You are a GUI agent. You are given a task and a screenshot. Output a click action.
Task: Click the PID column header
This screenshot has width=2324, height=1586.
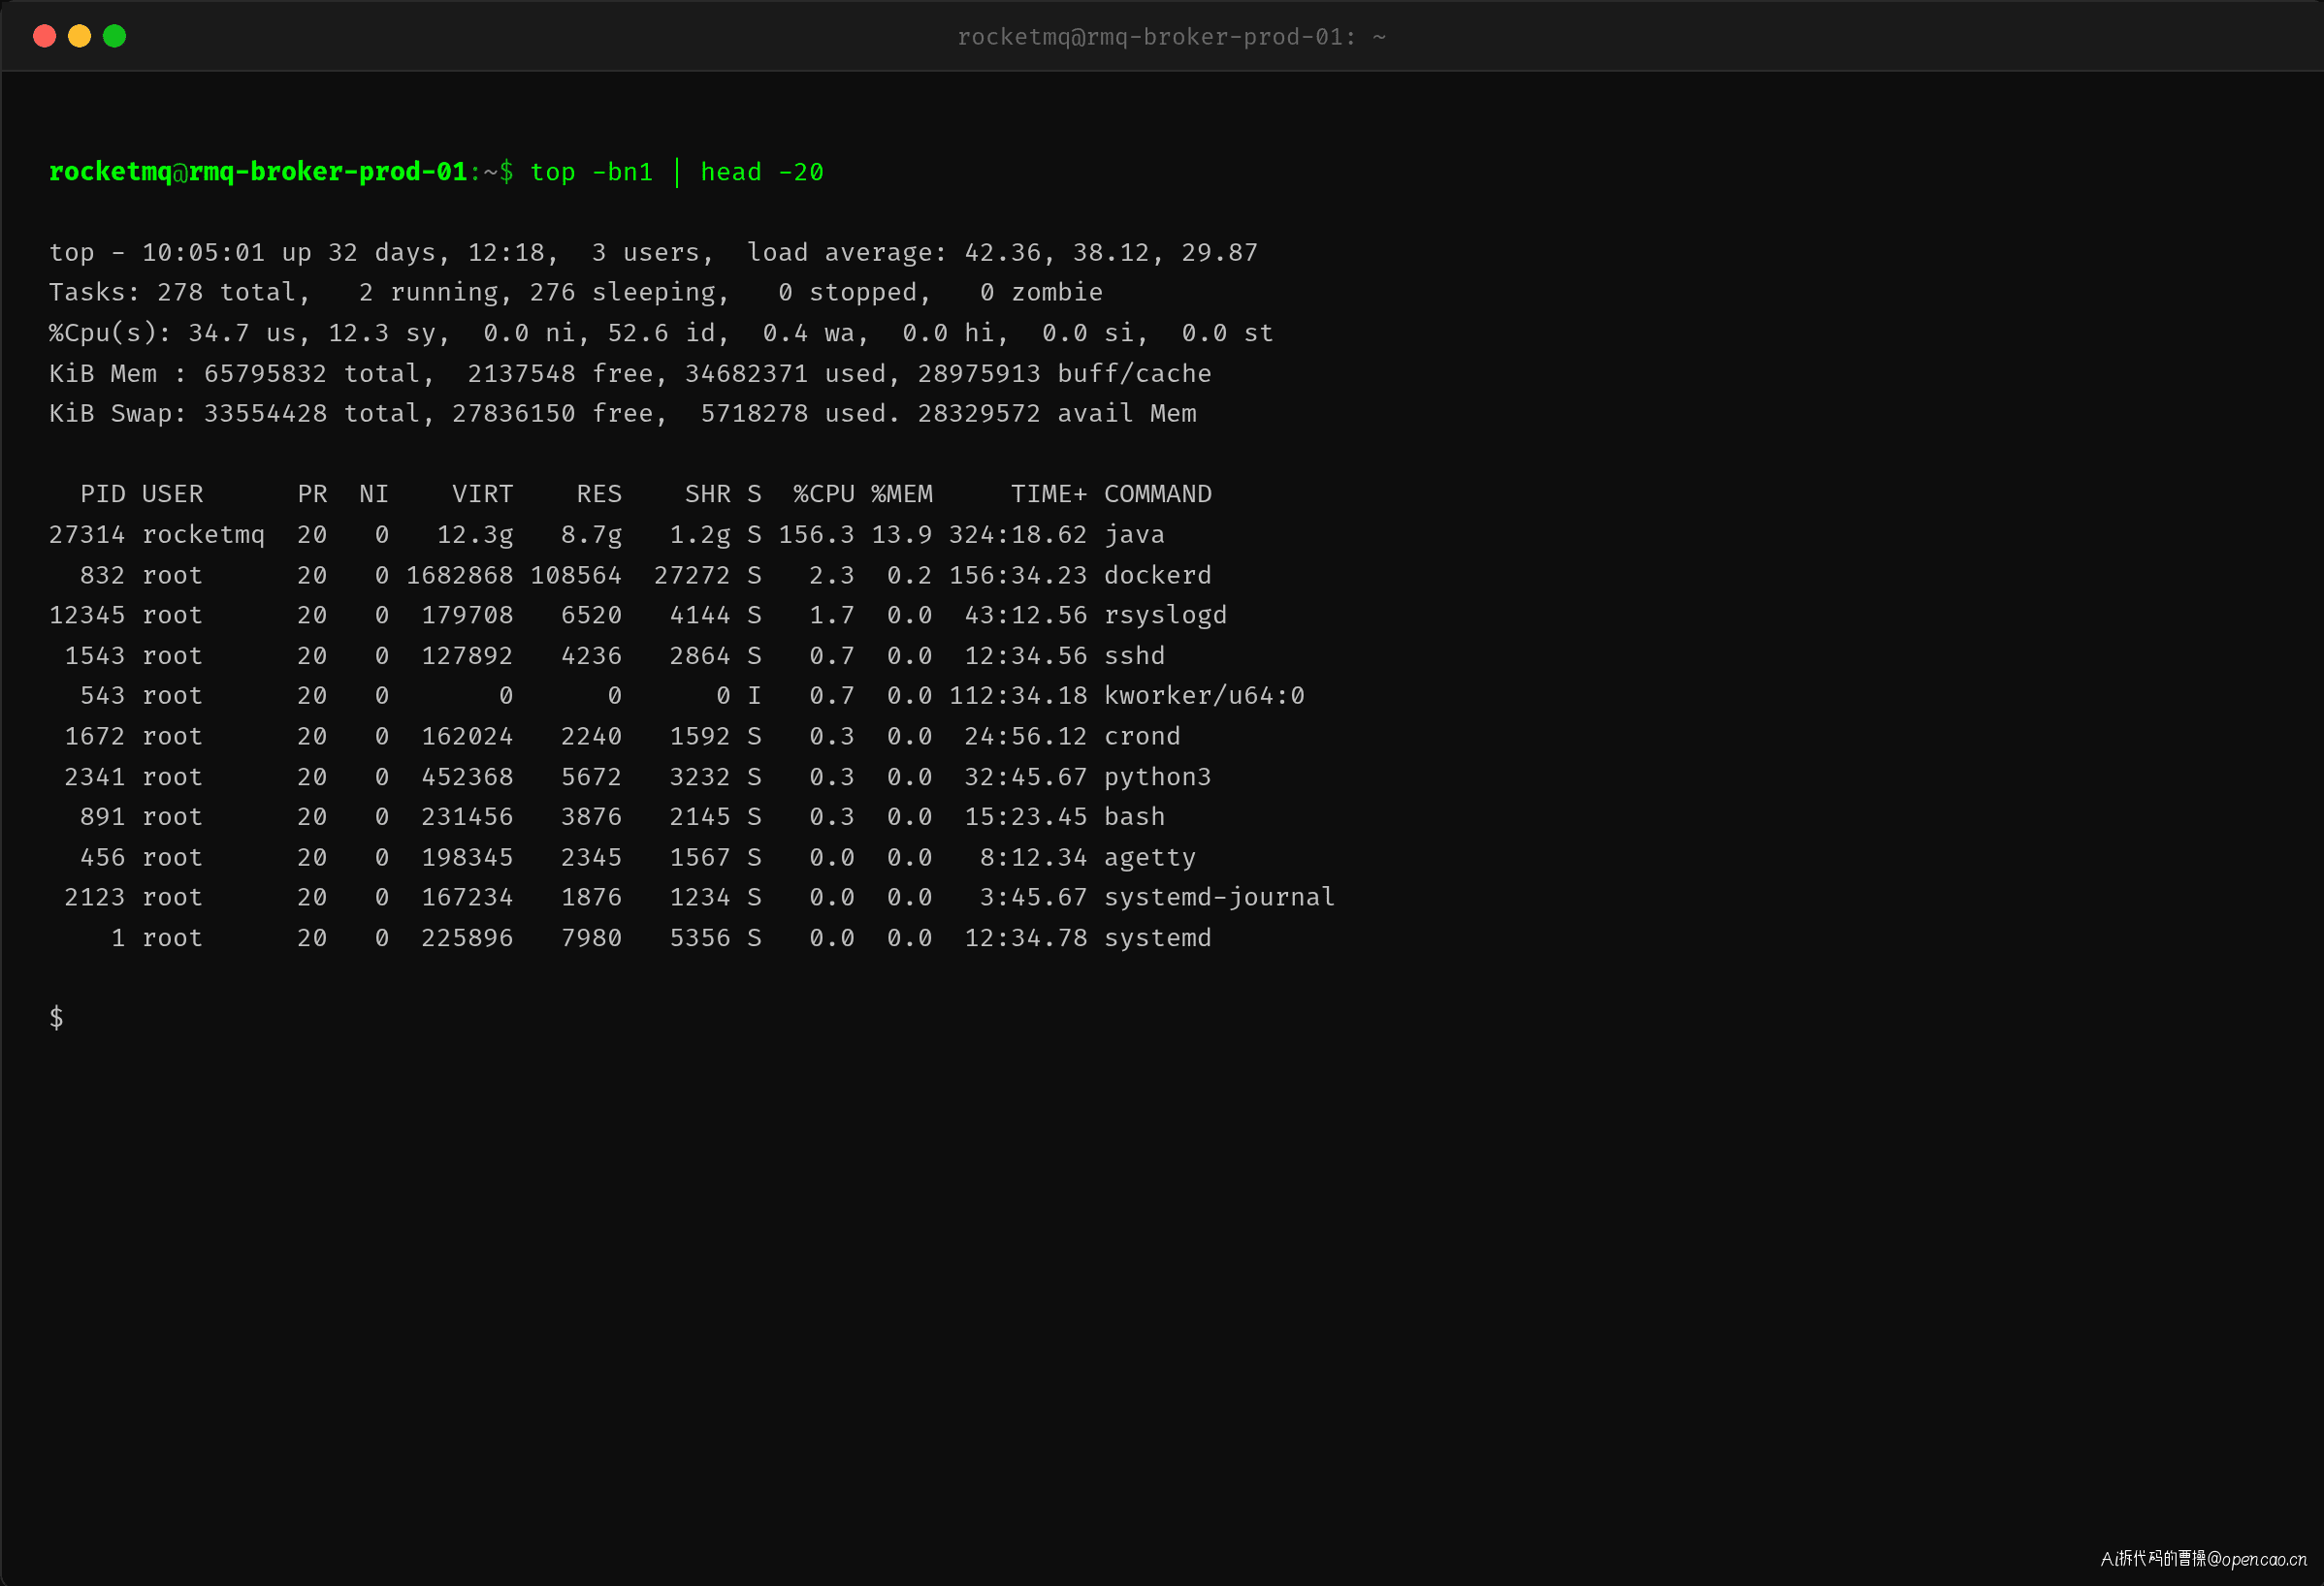point(103,493)
